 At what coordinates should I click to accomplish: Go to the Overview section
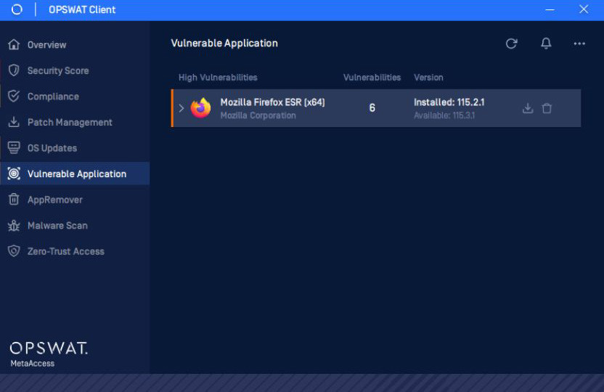[75, 45]
